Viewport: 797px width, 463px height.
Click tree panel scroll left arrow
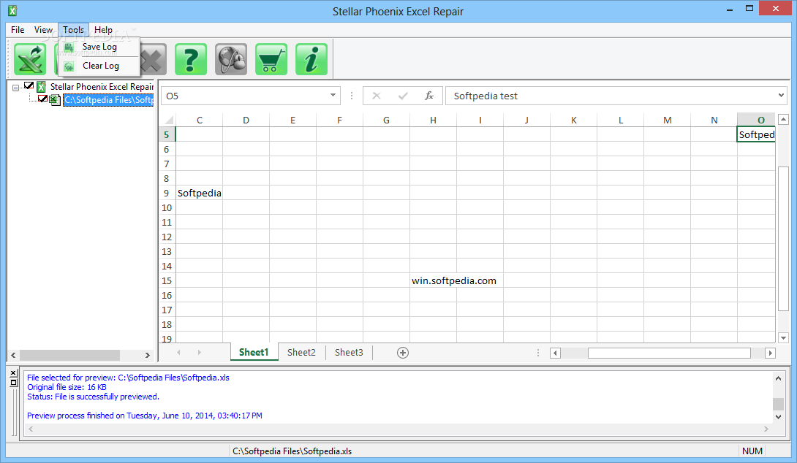pos(13,356)
